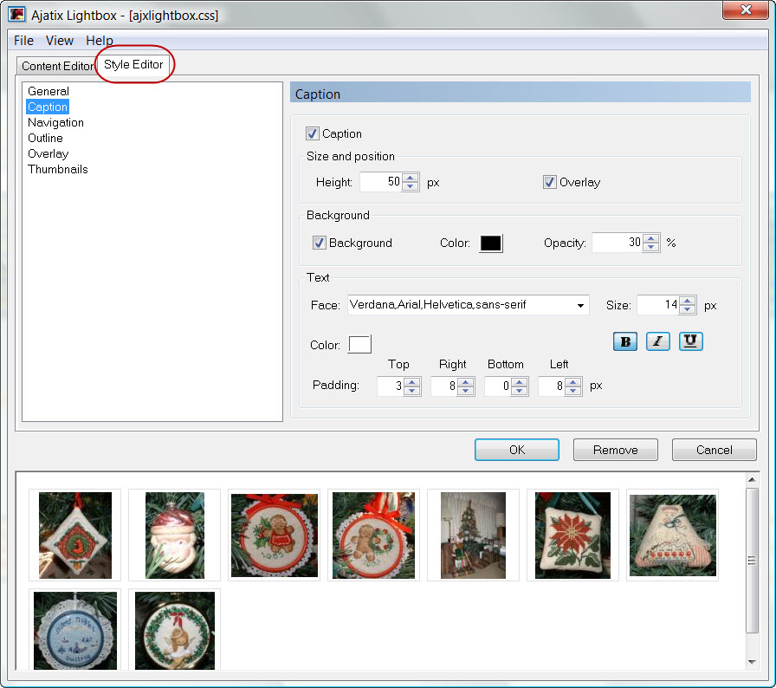Click the Cancel button

[x=714, y=450]
